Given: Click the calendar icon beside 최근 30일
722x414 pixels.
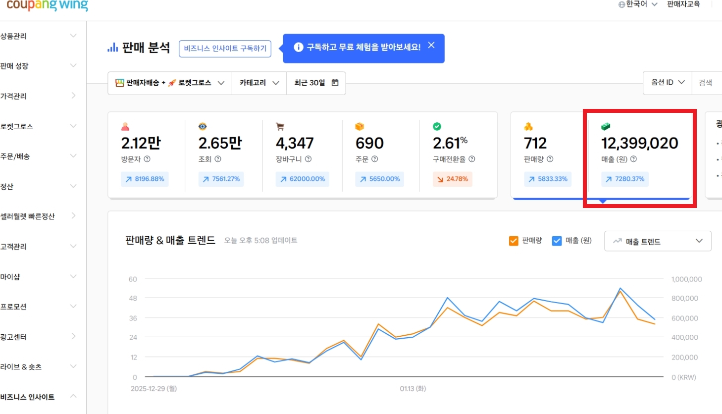Looking at the screenshot, I should 335,83.
